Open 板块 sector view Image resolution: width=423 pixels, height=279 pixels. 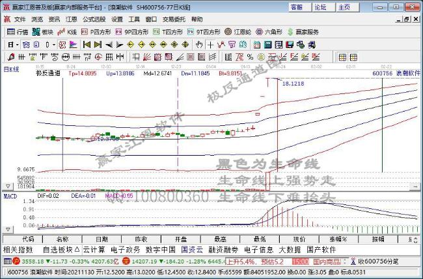tap(42, 32)
